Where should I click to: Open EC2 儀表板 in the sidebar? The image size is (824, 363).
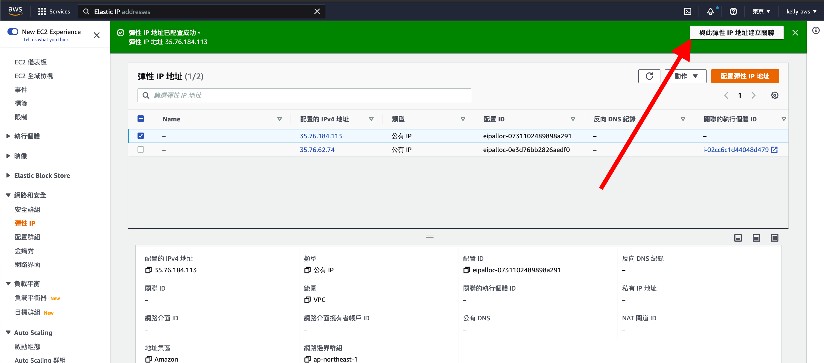pos(31,62)
